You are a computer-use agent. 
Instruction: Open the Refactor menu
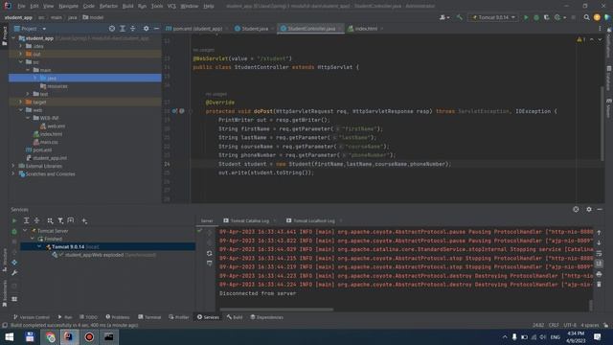pyautogui.click(x=108, y=7)
